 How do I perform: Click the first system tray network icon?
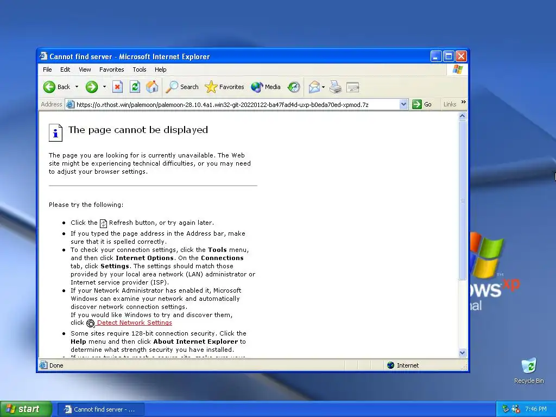coord(506,409)
